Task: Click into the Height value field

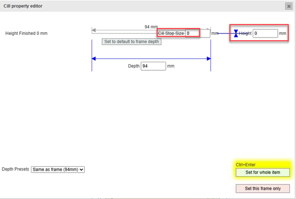Action: tap(265, 33)
